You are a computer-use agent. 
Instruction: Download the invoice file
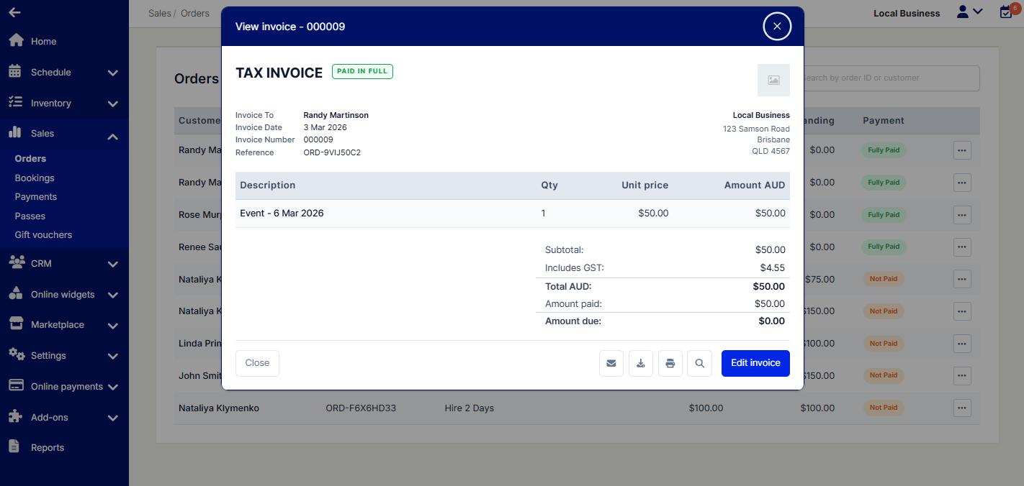pos(640,363)
